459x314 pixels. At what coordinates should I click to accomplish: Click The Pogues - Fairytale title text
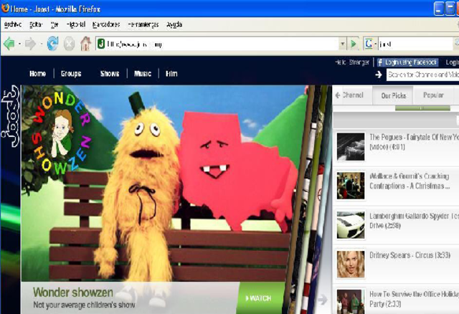pos(414,142)
